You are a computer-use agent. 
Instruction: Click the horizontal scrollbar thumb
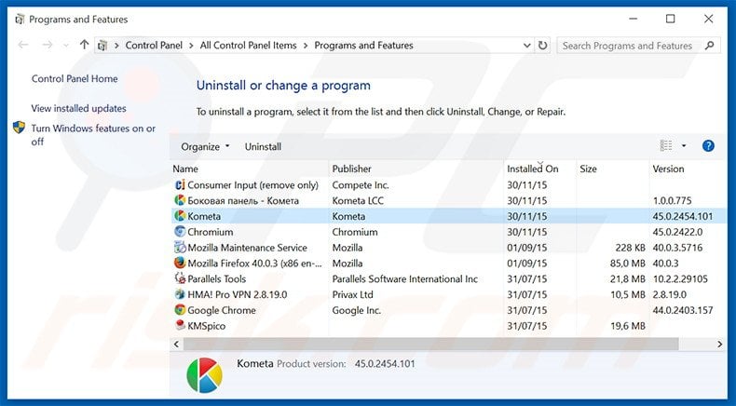coord(430,344)
